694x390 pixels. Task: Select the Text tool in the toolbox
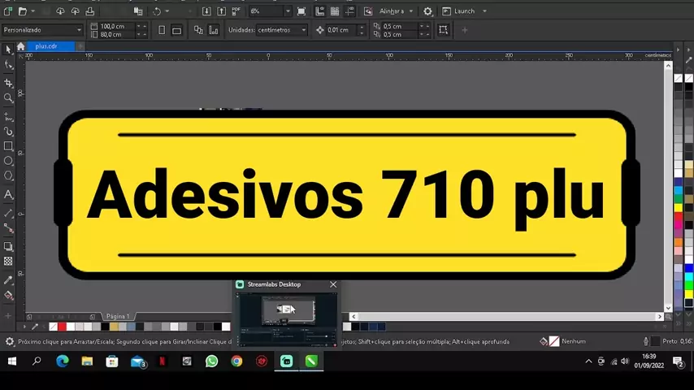pyautogui.click(x=8, y=195)
